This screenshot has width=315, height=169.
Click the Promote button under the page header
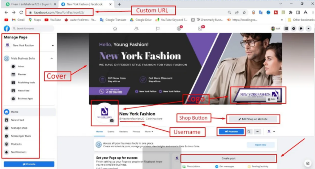tap(231, 132)
